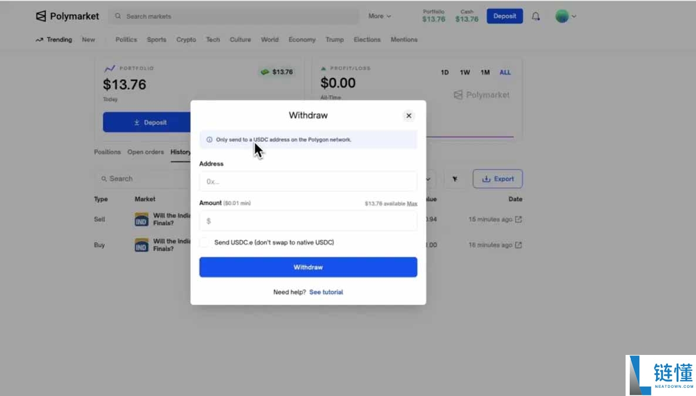Click the filter icon next to Export

(455, 179)
